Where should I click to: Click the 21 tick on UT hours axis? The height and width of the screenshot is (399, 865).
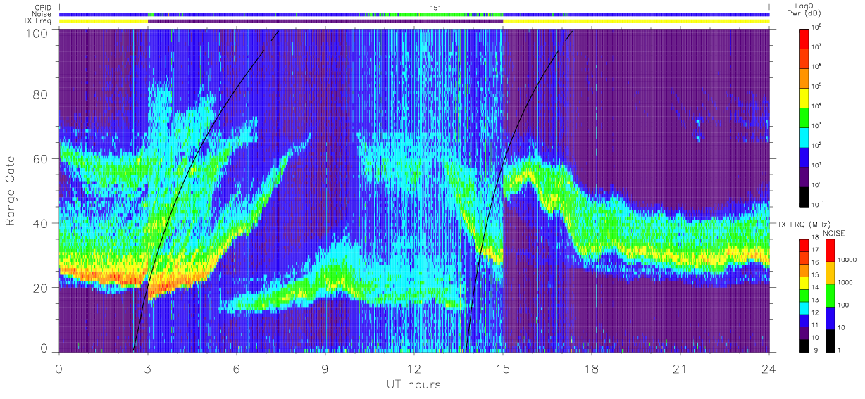point(680,368)
